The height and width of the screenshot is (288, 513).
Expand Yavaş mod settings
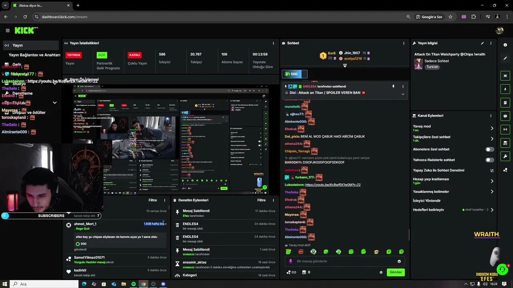492,128
